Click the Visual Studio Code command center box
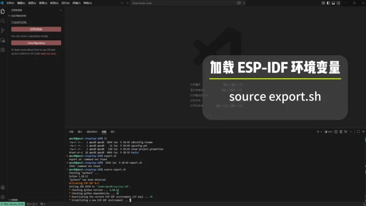Image resolution: width=366 pixels, height=206 pixels. (183, 3)
